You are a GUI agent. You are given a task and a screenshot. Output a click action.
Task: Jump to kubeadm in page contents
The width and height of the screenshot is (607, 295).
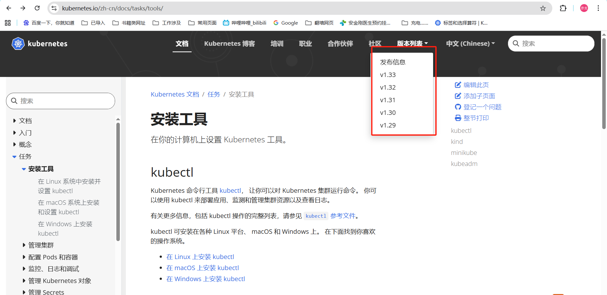tap(464, 164)
